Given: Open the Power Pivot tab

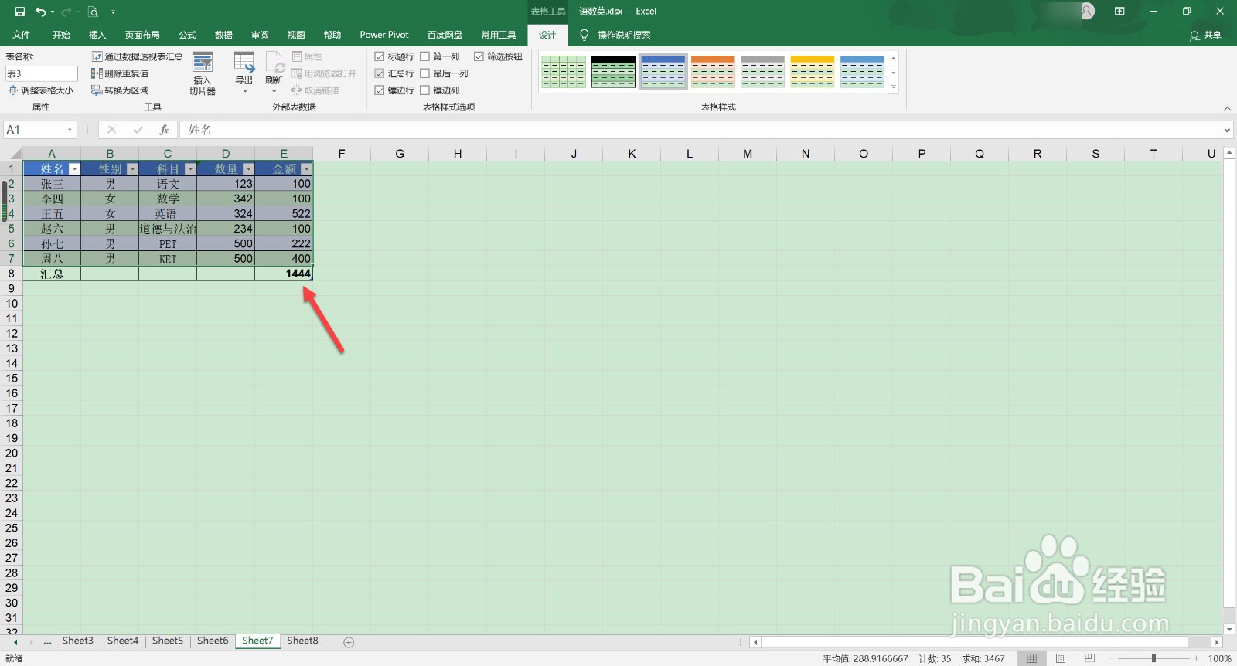Looking at the screenshot, I should (384, 35).
